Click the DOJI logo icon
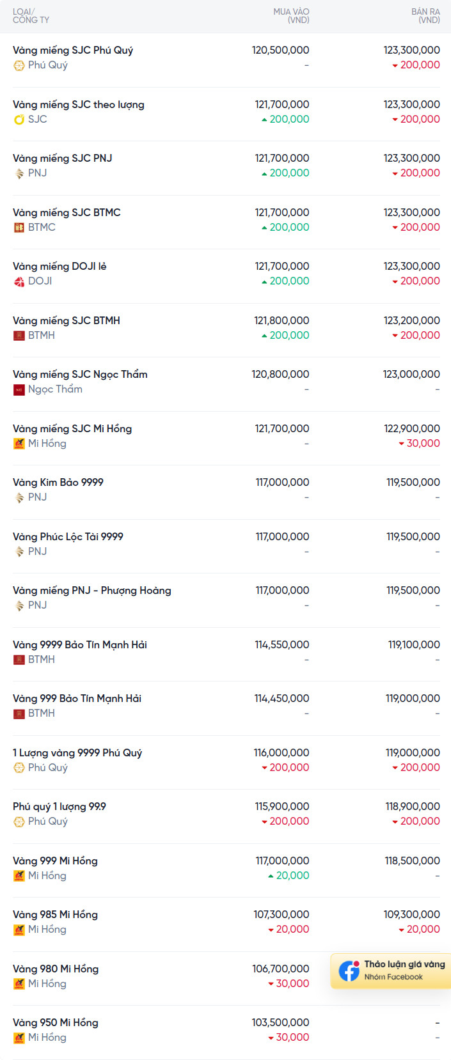This screenshot has height=1060, width=451. click(x=19, y=281)
